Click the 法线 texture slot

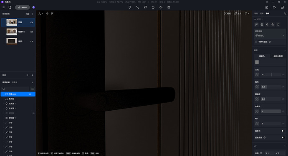click(257, 74)
